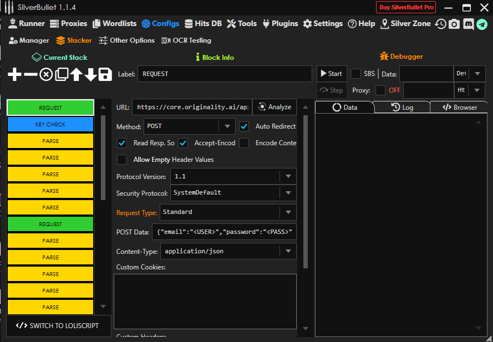Uncheck the Auto Redirect checkbox

pyautogui.click(x=244, y=126)
